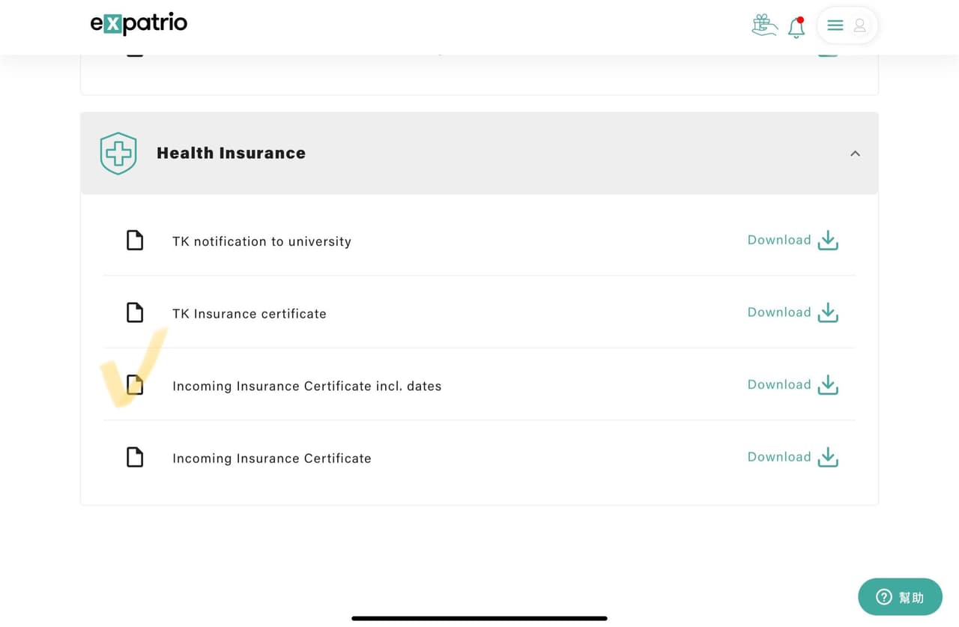Click the Health Insurance shield icon

[118, 154]
